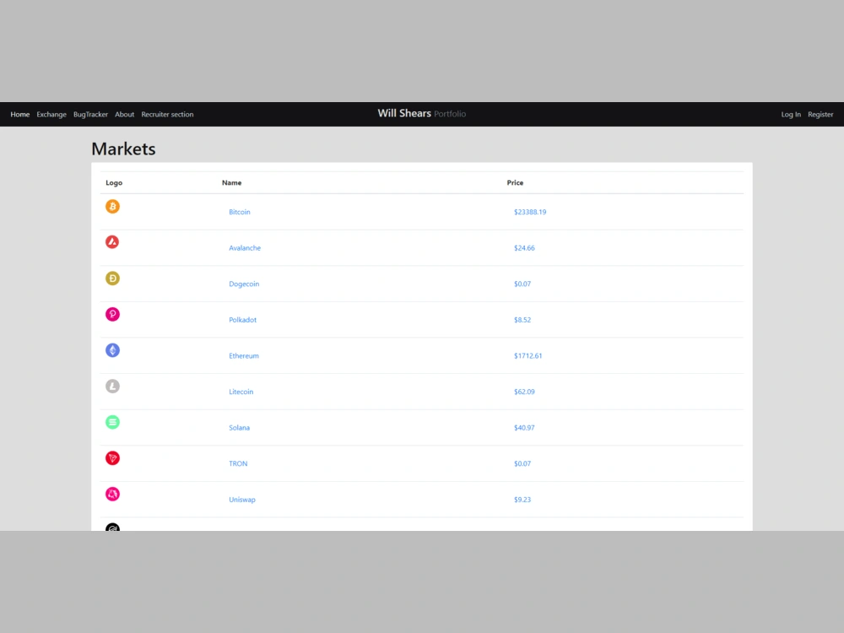This screenshot has height=633, width=844.
Task: Click the Ethereum price link
Action: [x=527, y=355]
